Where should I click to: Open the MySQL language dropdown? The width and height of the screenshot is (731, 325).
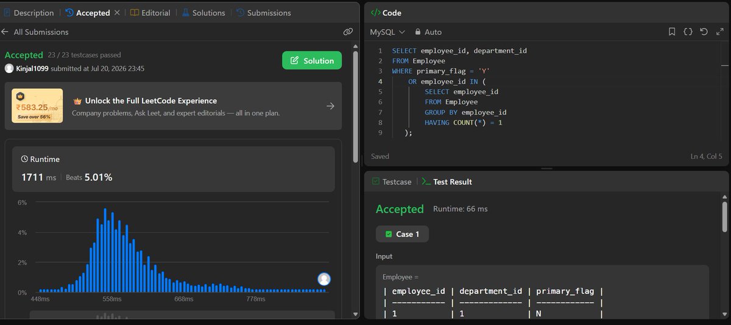point(387,32)
